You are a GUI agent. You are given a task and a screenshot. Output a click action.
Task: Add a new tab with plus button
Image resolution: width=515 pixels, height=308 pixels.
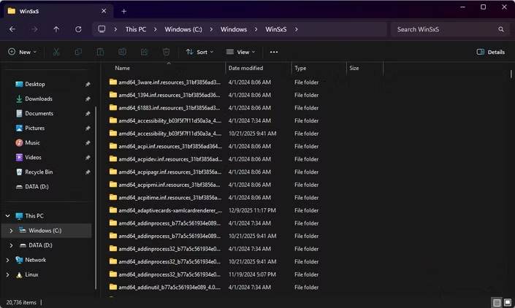coord(123,11)
